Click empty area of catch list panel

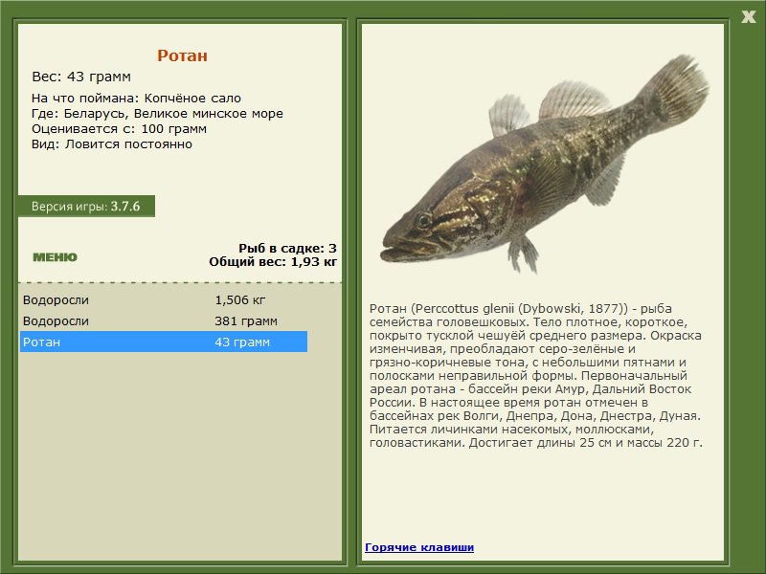coord(180,453)
